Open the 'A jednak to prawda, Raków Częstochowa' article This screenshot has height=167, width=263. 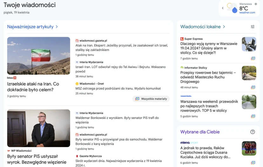pos(206,152)
